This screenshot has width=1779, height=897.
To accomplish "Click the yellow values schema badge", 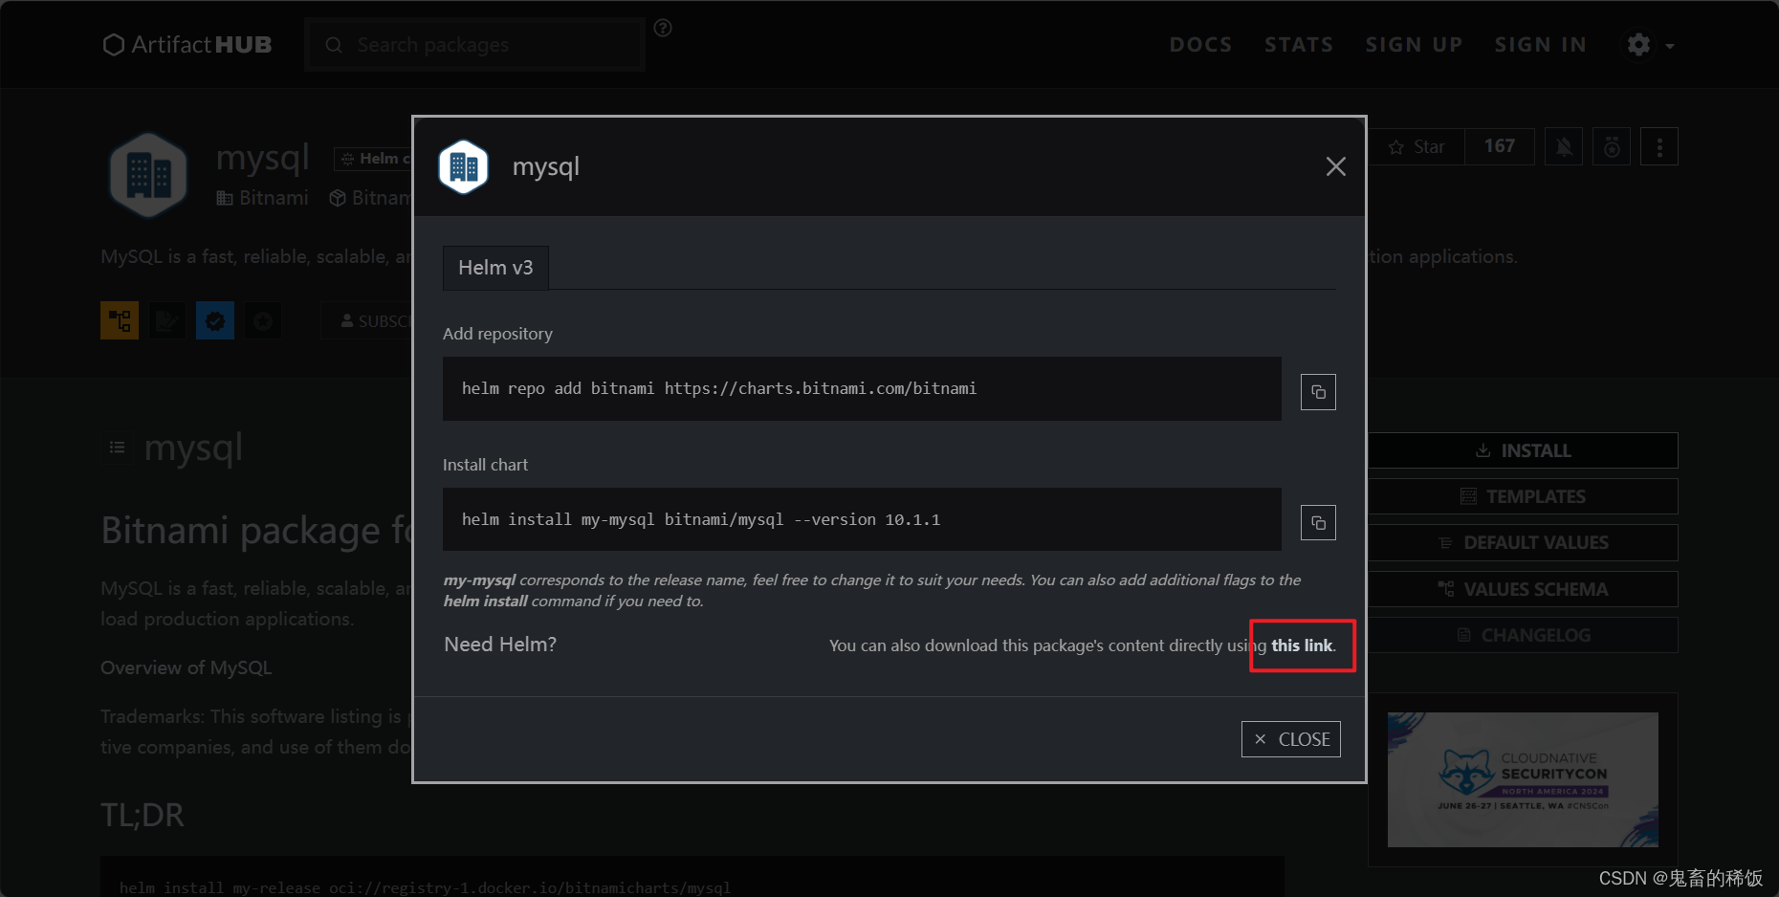I will (x=120, y=320).
